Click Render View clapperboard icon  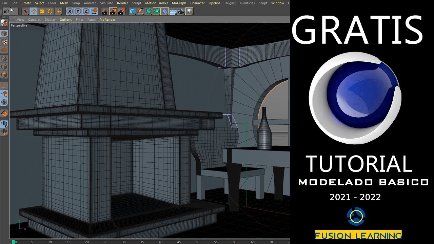[x=105, y=11]
